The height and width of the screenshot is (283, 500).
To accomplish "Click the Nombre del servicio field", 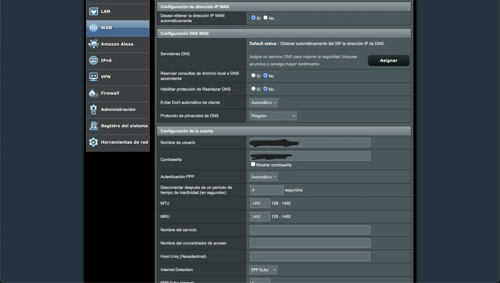I will tap(310, 230).
